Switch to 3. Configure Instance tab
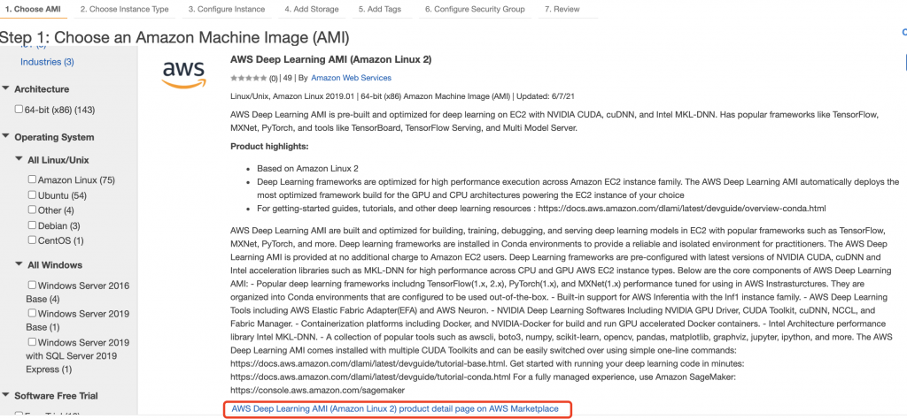 click(227, 9)
